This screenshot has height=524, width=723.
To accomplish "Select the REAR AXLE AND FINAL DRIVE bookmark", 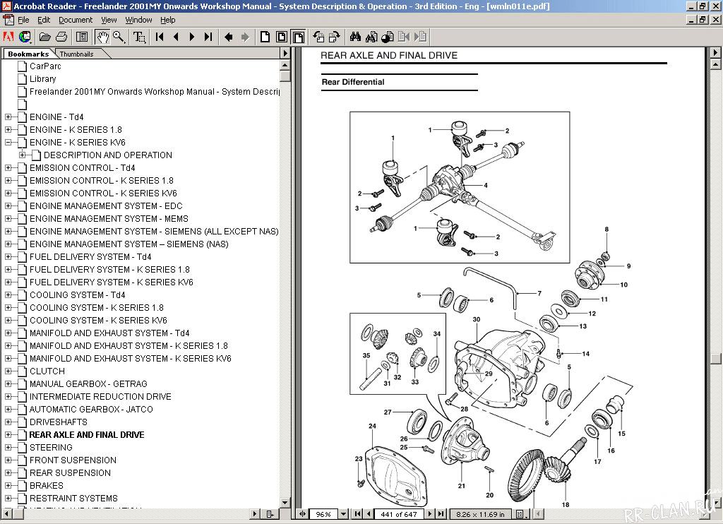I will 87,434.
